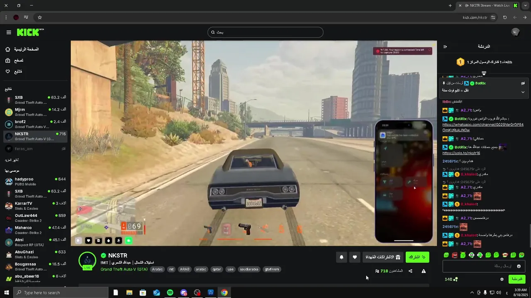Image resolution: width=531 pixels, height=298 pixels.
Task: Click the NKSTR live avatar
Action: [x=88, y=261]
